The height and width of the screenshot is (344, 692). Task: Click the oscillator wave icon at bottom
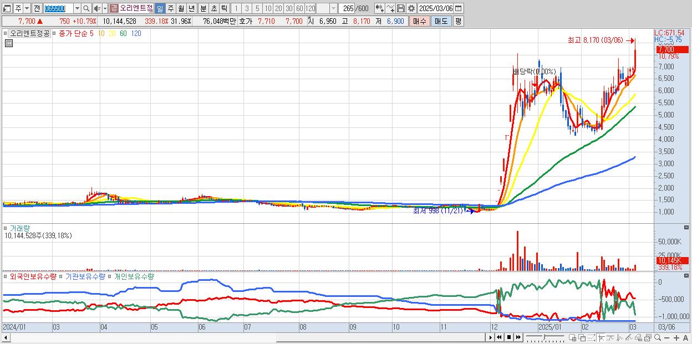pos(620,338)
